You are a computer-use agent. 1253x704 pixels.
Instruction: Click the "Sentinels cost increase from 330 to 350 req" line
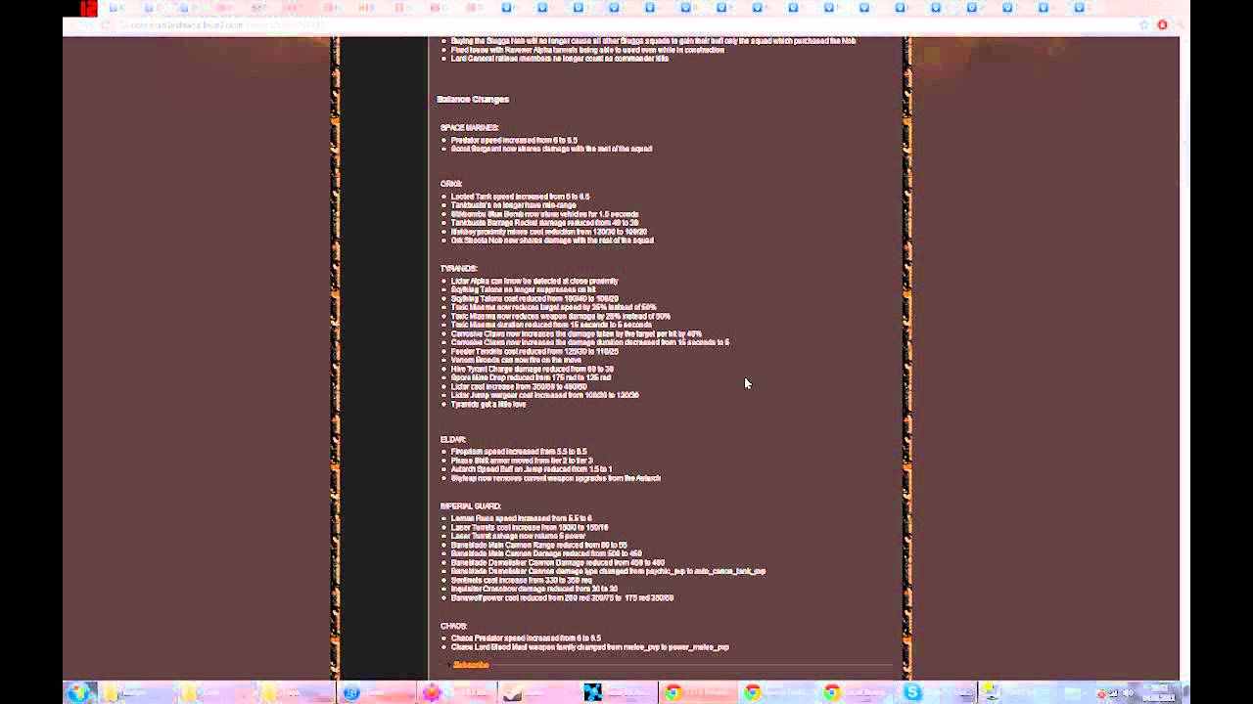[x=521, y=580]
